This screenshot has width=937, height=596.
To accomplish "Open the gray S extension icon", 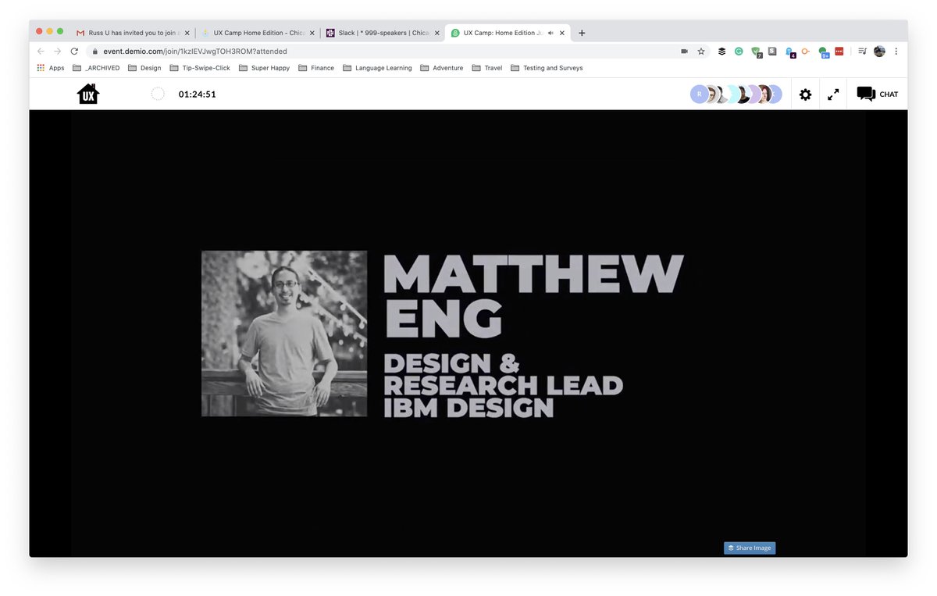I will tap(772, 52).
